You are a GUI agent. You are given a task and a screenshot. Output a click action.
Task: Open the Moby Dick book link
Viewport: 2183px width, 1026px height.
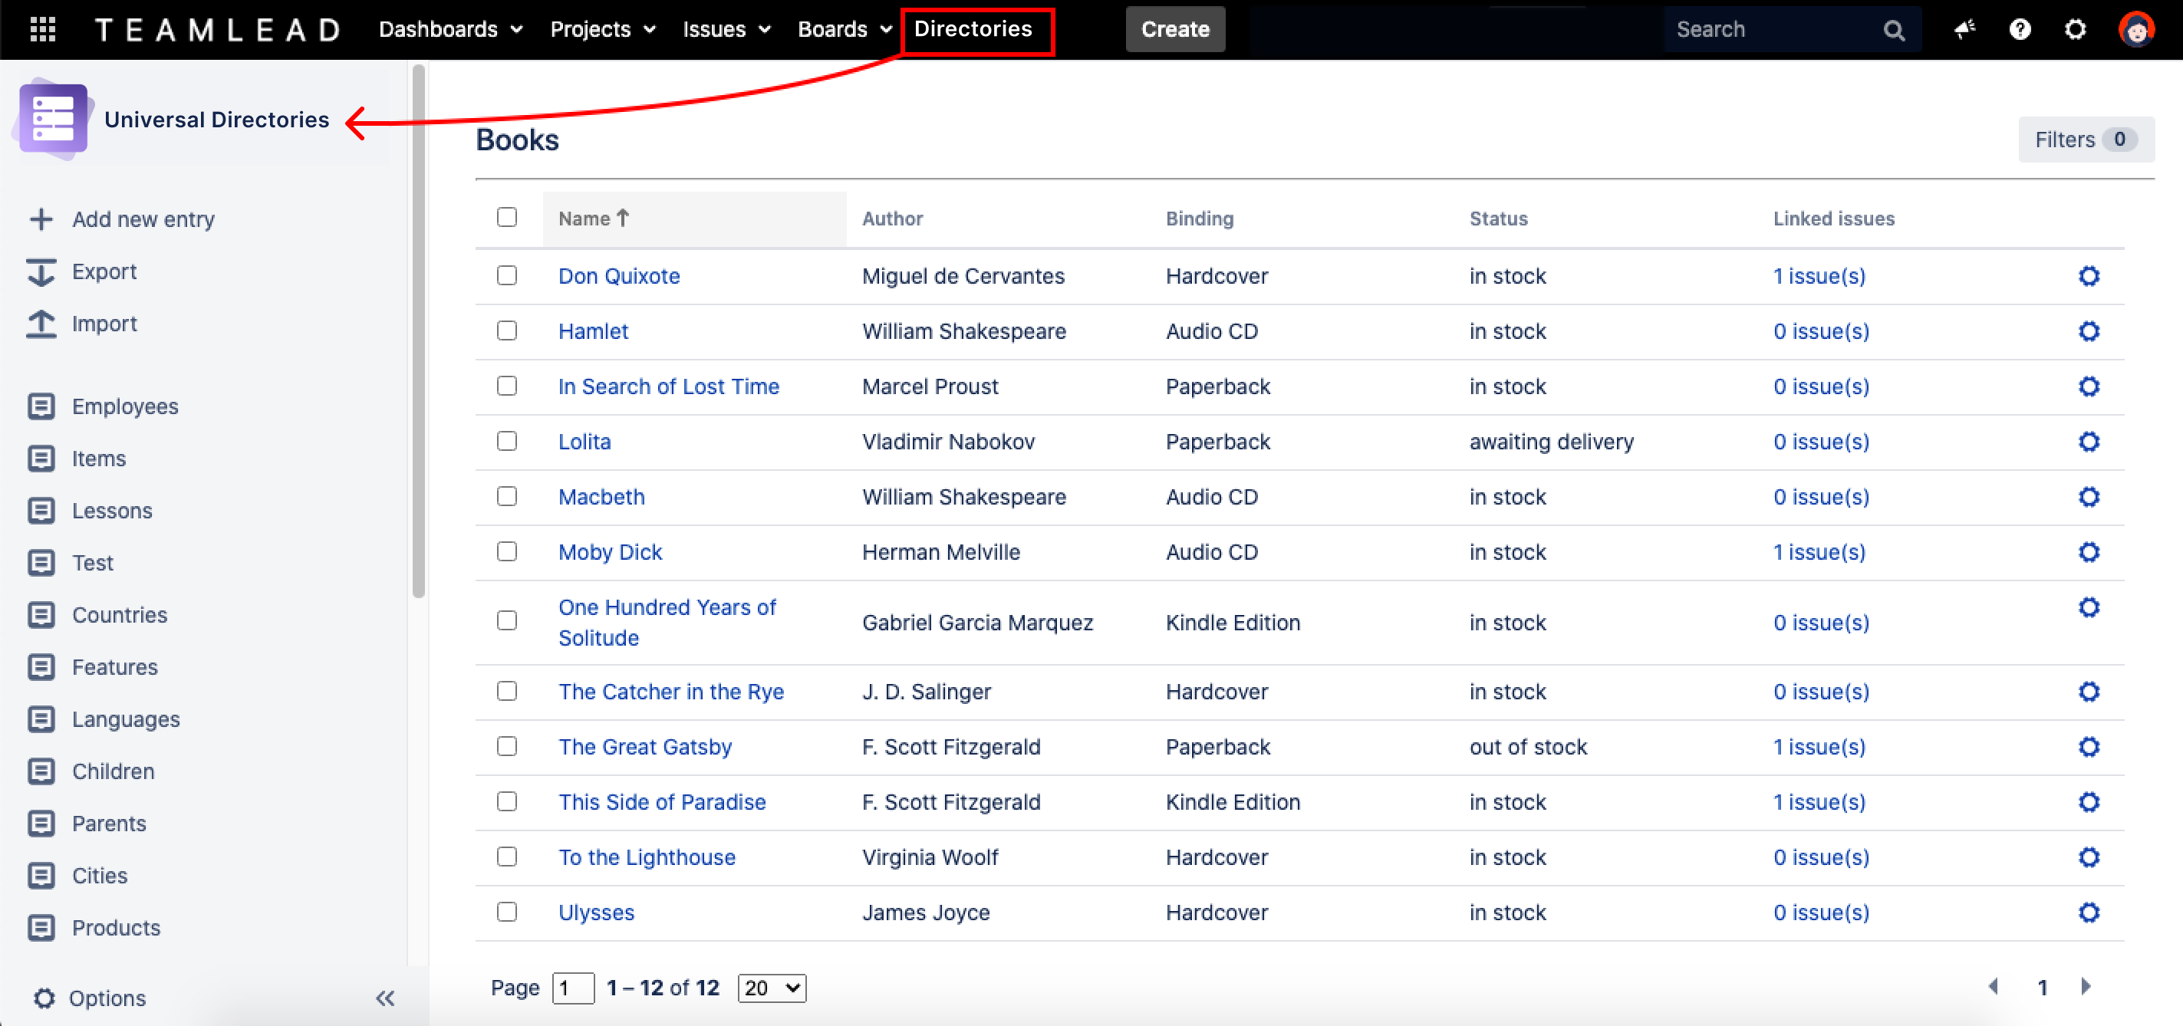pyautogui.click(x=609, y=552)
